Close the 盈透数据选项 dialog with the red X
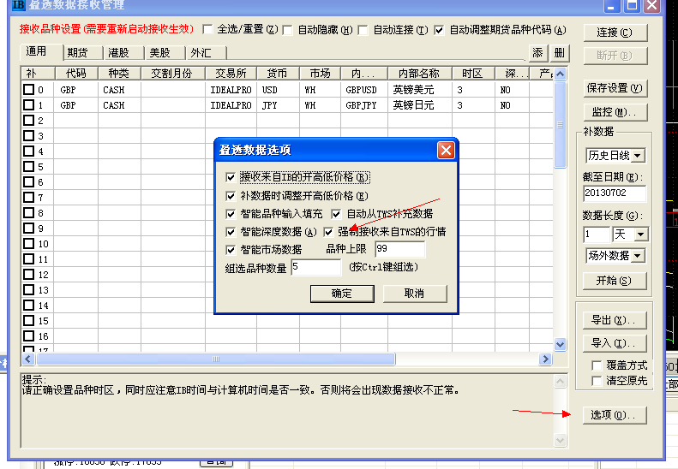678x469 pixels. [x=446, y=150]
